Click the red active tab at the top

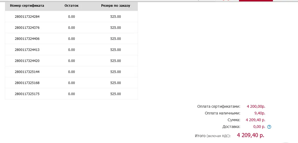click(x=256, y=1)
